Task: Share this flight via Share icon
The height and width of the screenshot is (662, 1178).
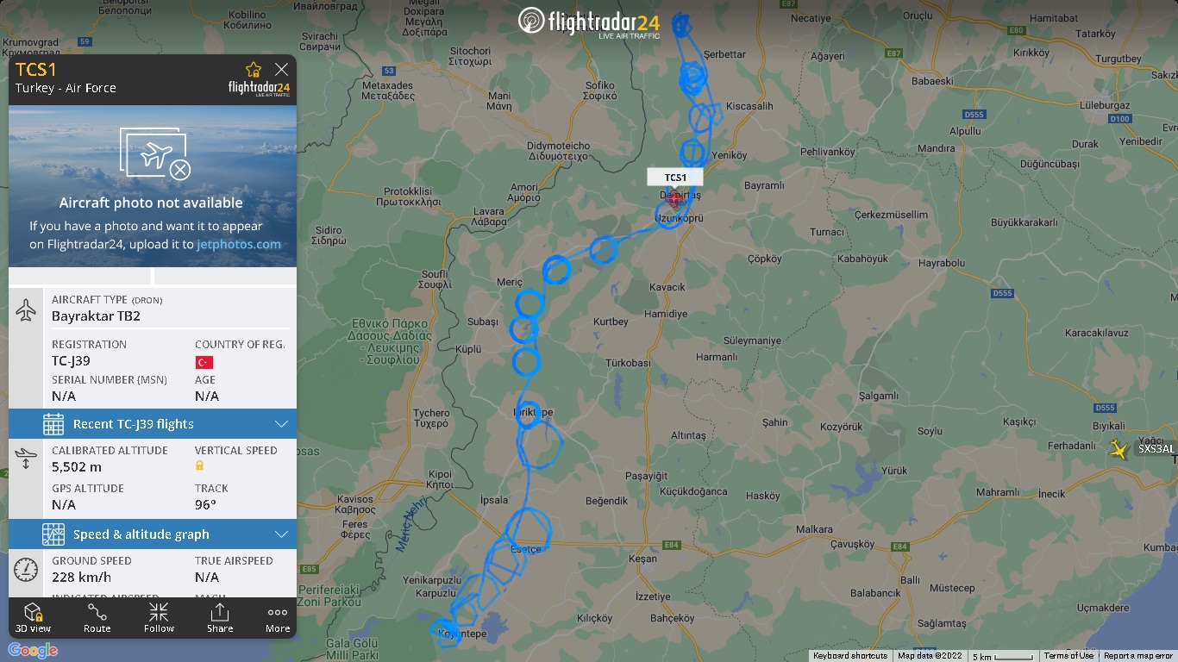Action: point(220,618)
